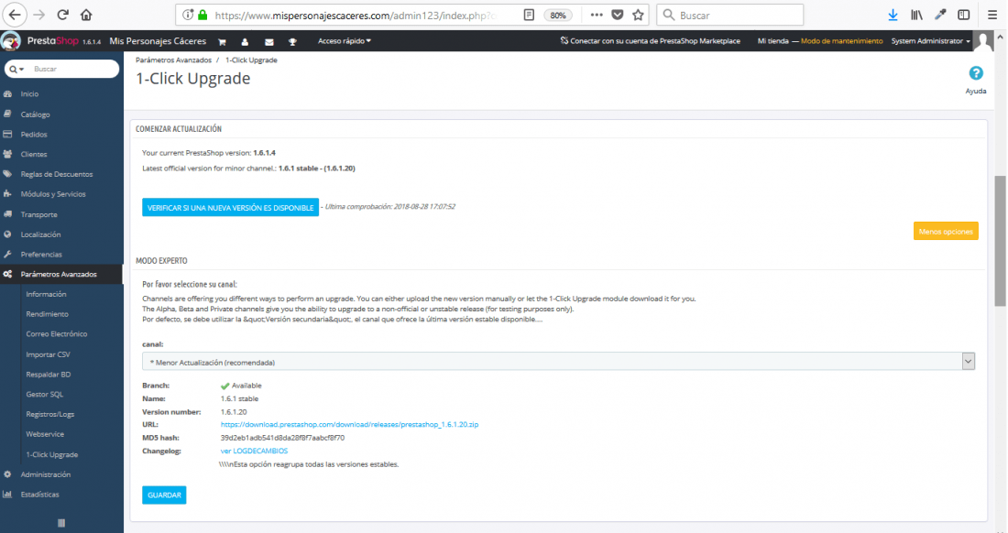Open the search type dropdown in sidebar

coord(16,69)
